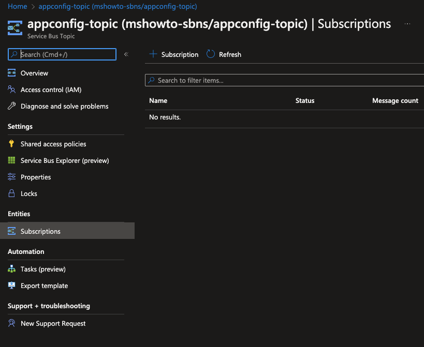Sort by the Name column header
Viewport: 424px width, 347px height.
point(158,100)
